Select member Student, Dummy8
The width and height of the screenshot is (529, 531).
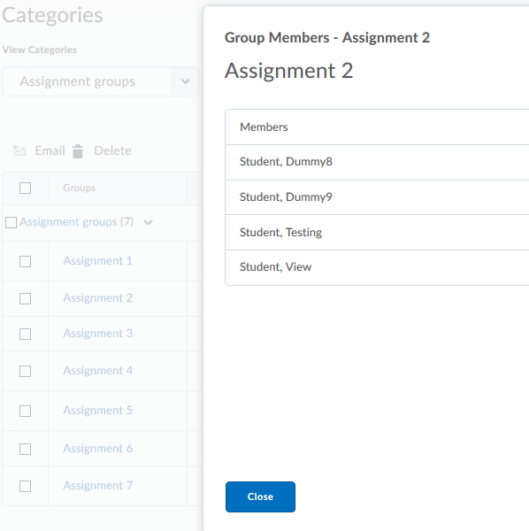286,162
